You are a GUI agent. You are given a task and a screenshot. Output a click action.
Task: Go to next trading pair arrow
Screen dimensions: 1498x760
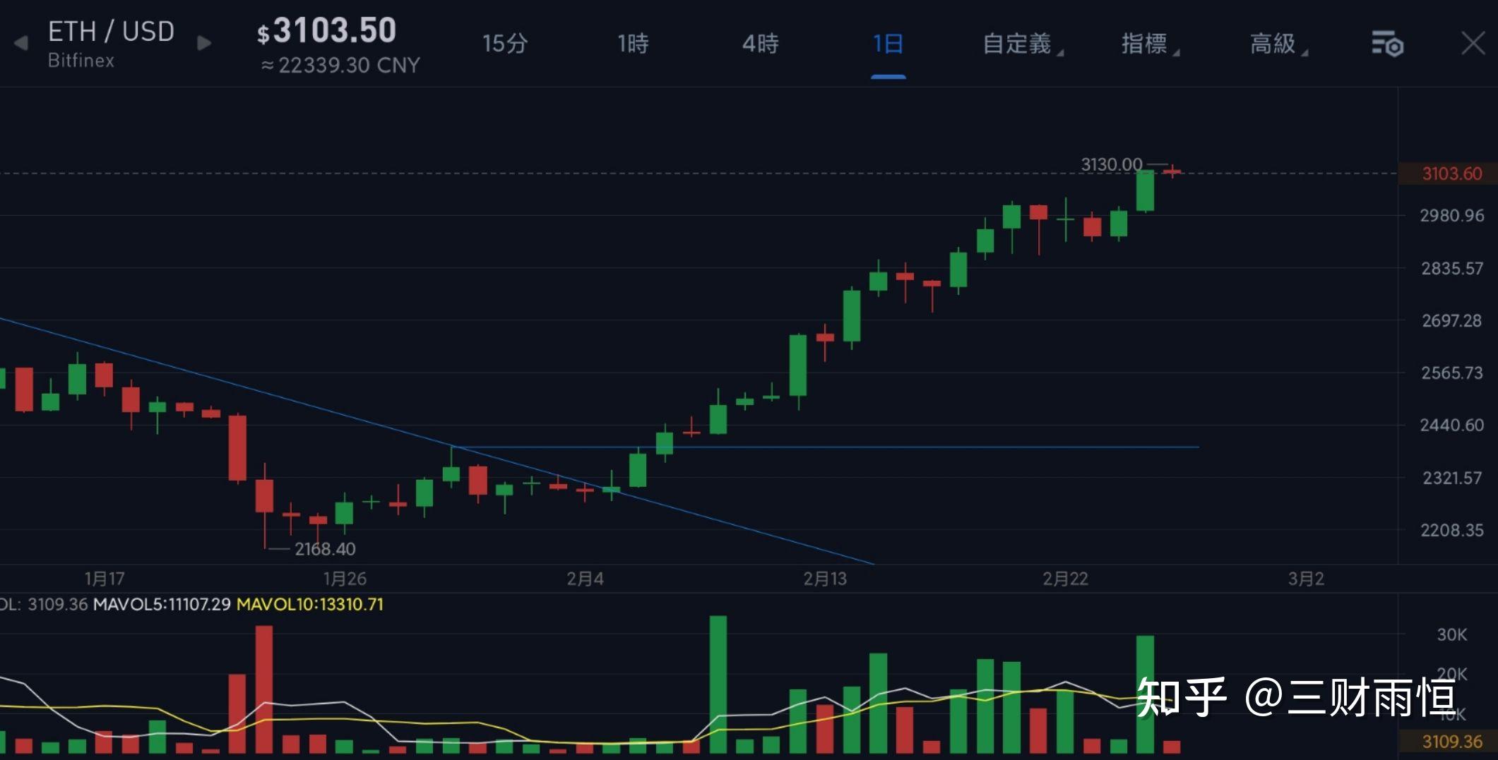(x=204, y=44)
